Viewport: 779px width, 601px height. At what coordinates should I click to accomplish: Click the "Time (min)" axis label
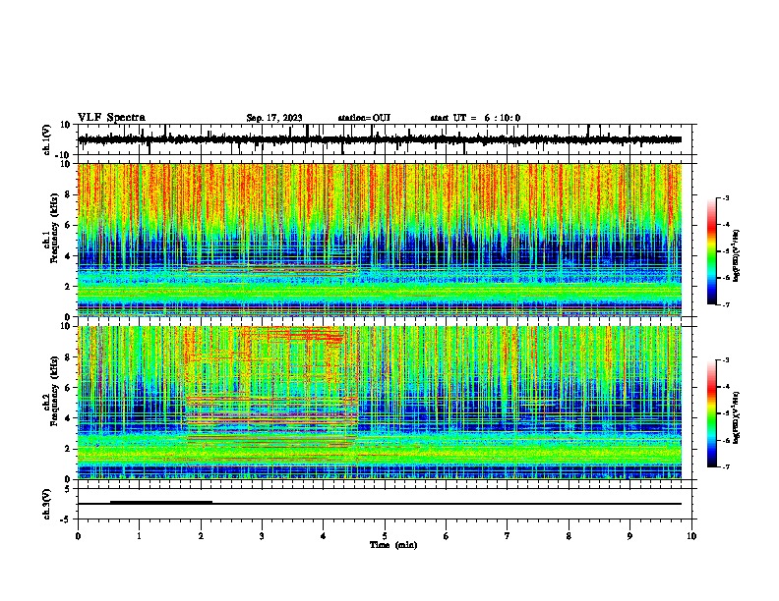[x=393, y=545]
